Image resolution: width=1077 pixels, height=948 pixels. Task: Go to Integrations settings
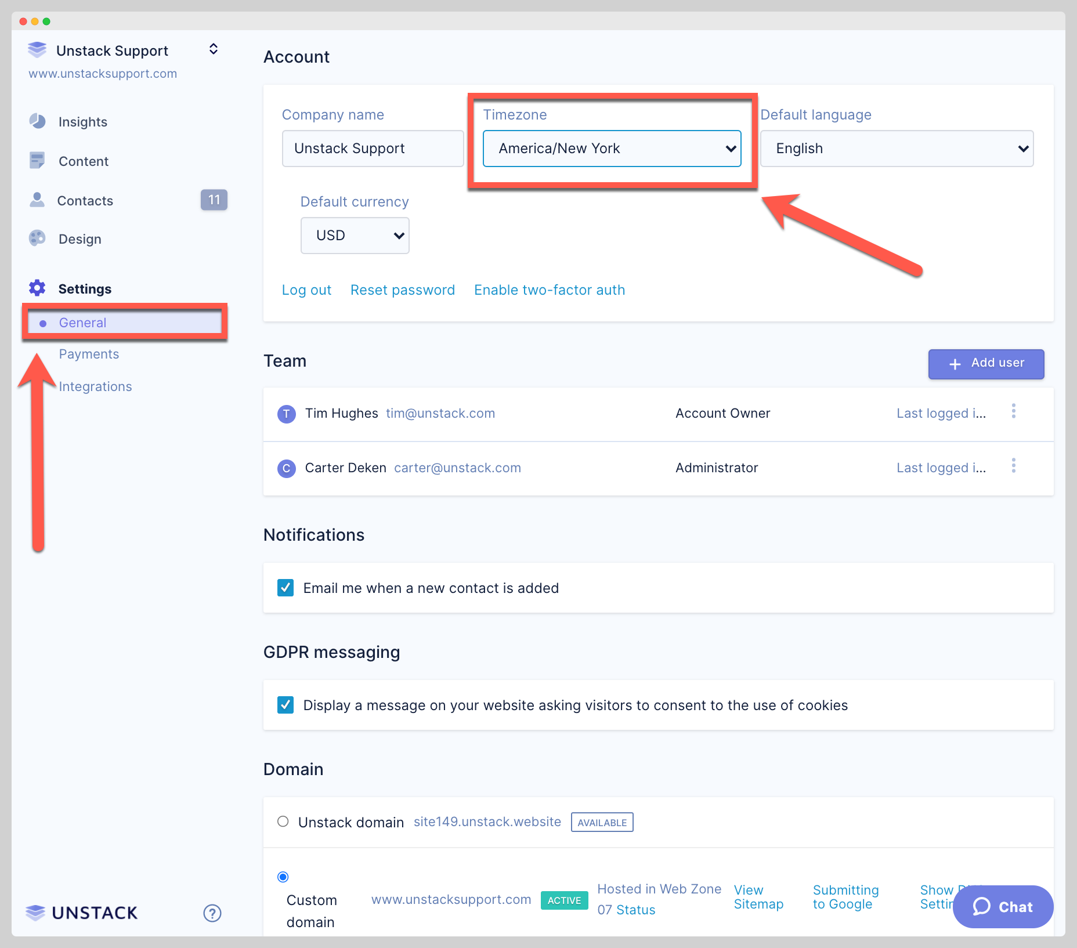tap(95, 386)
